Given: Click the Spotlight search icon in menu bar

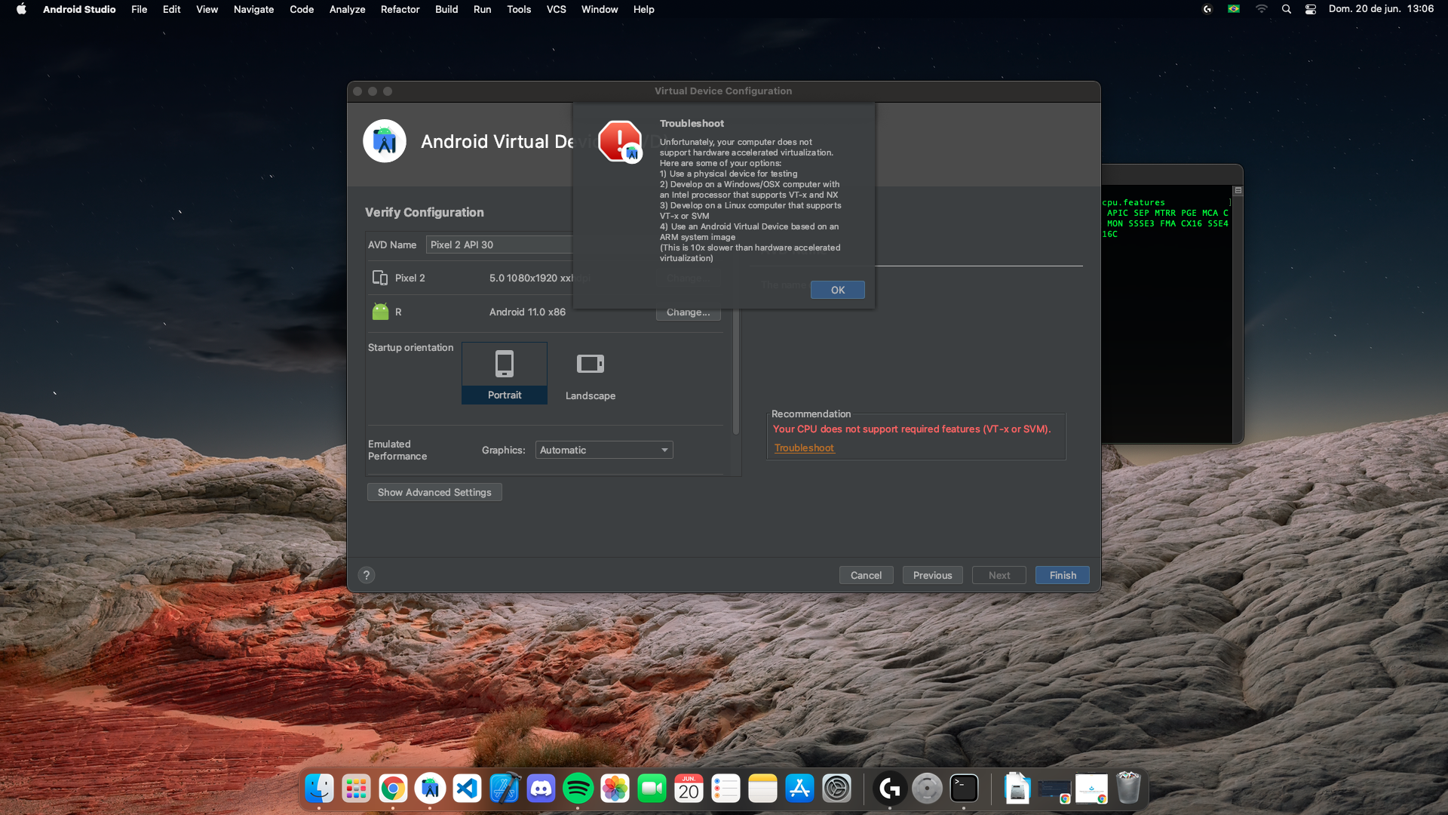Looking at the screenshot, I should (x=1287, y=9).
